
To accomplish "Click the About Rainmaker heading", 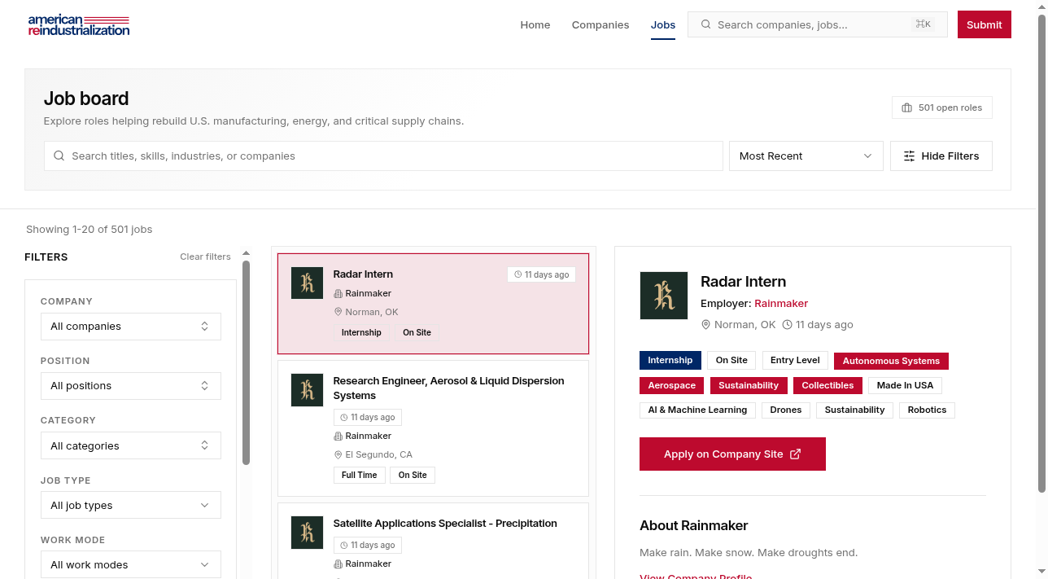I will point(694,525).
